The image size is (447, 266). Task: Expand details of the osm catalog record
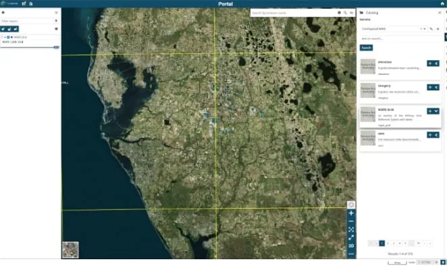[x=436, y=135]
